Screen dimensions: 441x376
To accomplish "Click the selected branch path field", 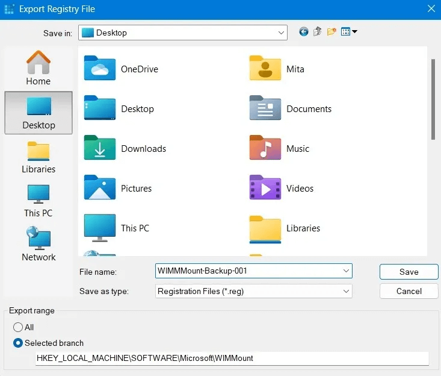I will (232, 359).
